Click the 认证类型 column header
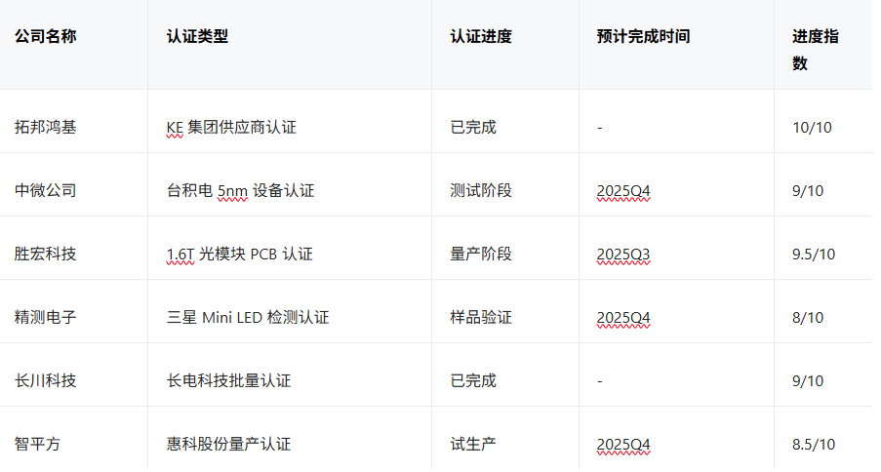This screenshot has width=881, height=472. (x=198, y=36)
